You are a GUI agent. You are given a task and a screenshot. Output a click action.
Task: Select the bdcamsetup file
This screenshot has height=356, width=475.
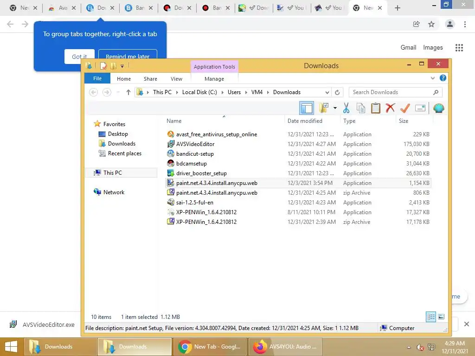click(x=191, y=163)
